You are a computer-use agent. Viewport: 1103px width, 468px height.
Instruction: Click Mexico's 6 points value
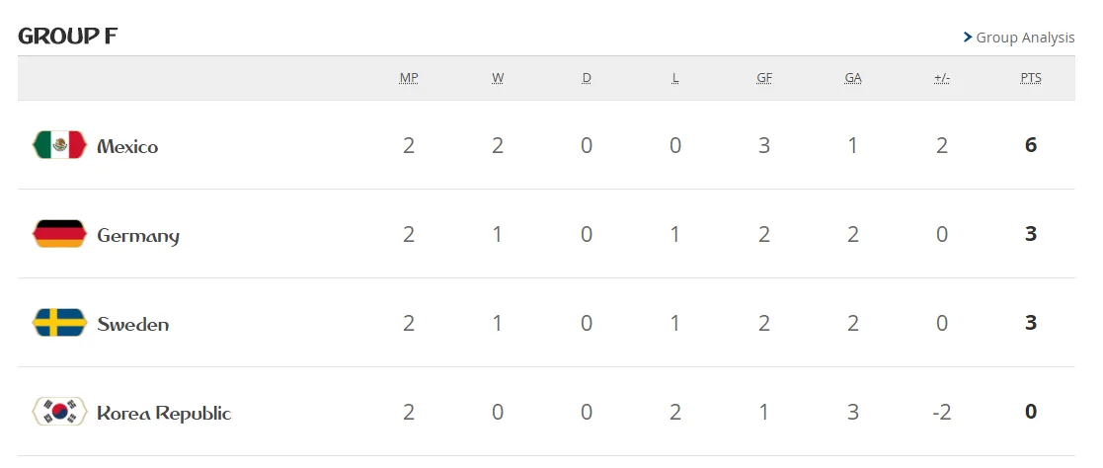coord(1031,145)
